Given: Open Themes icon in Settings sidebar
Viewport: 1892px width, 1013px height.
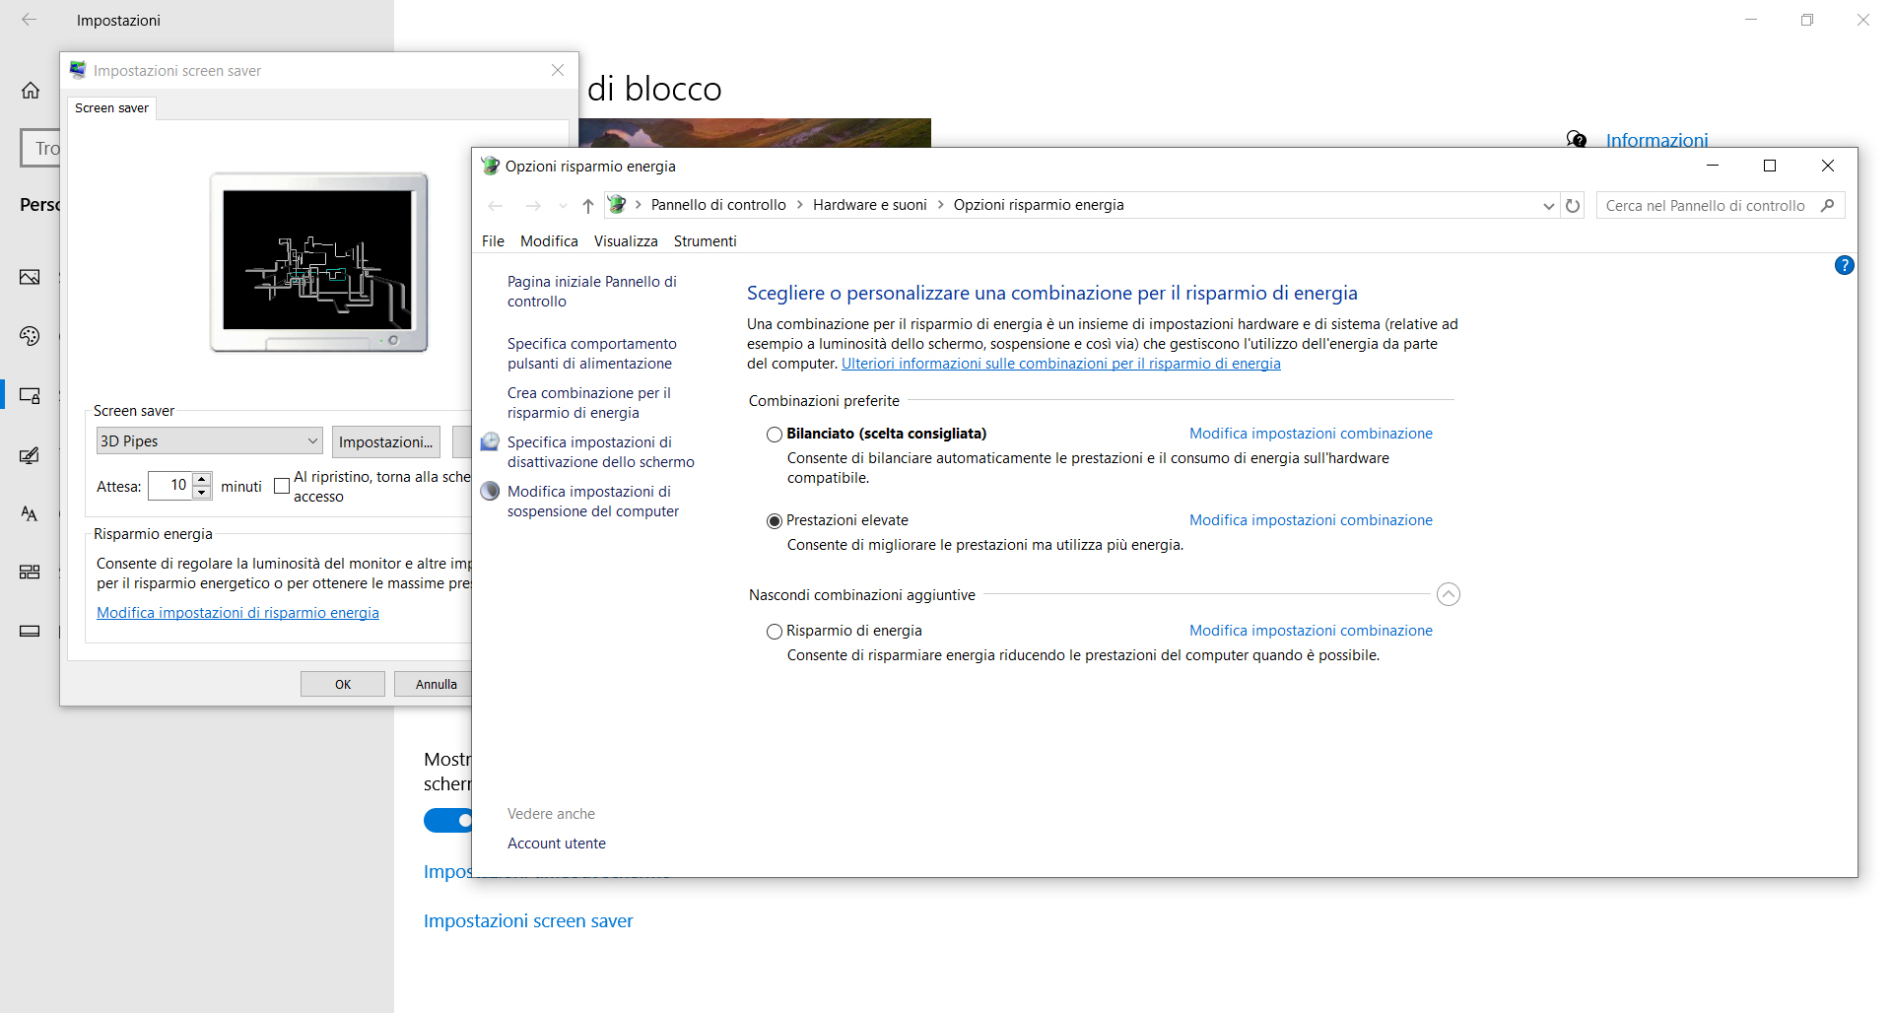Looking at the screenshot, I should pos(31,455).
